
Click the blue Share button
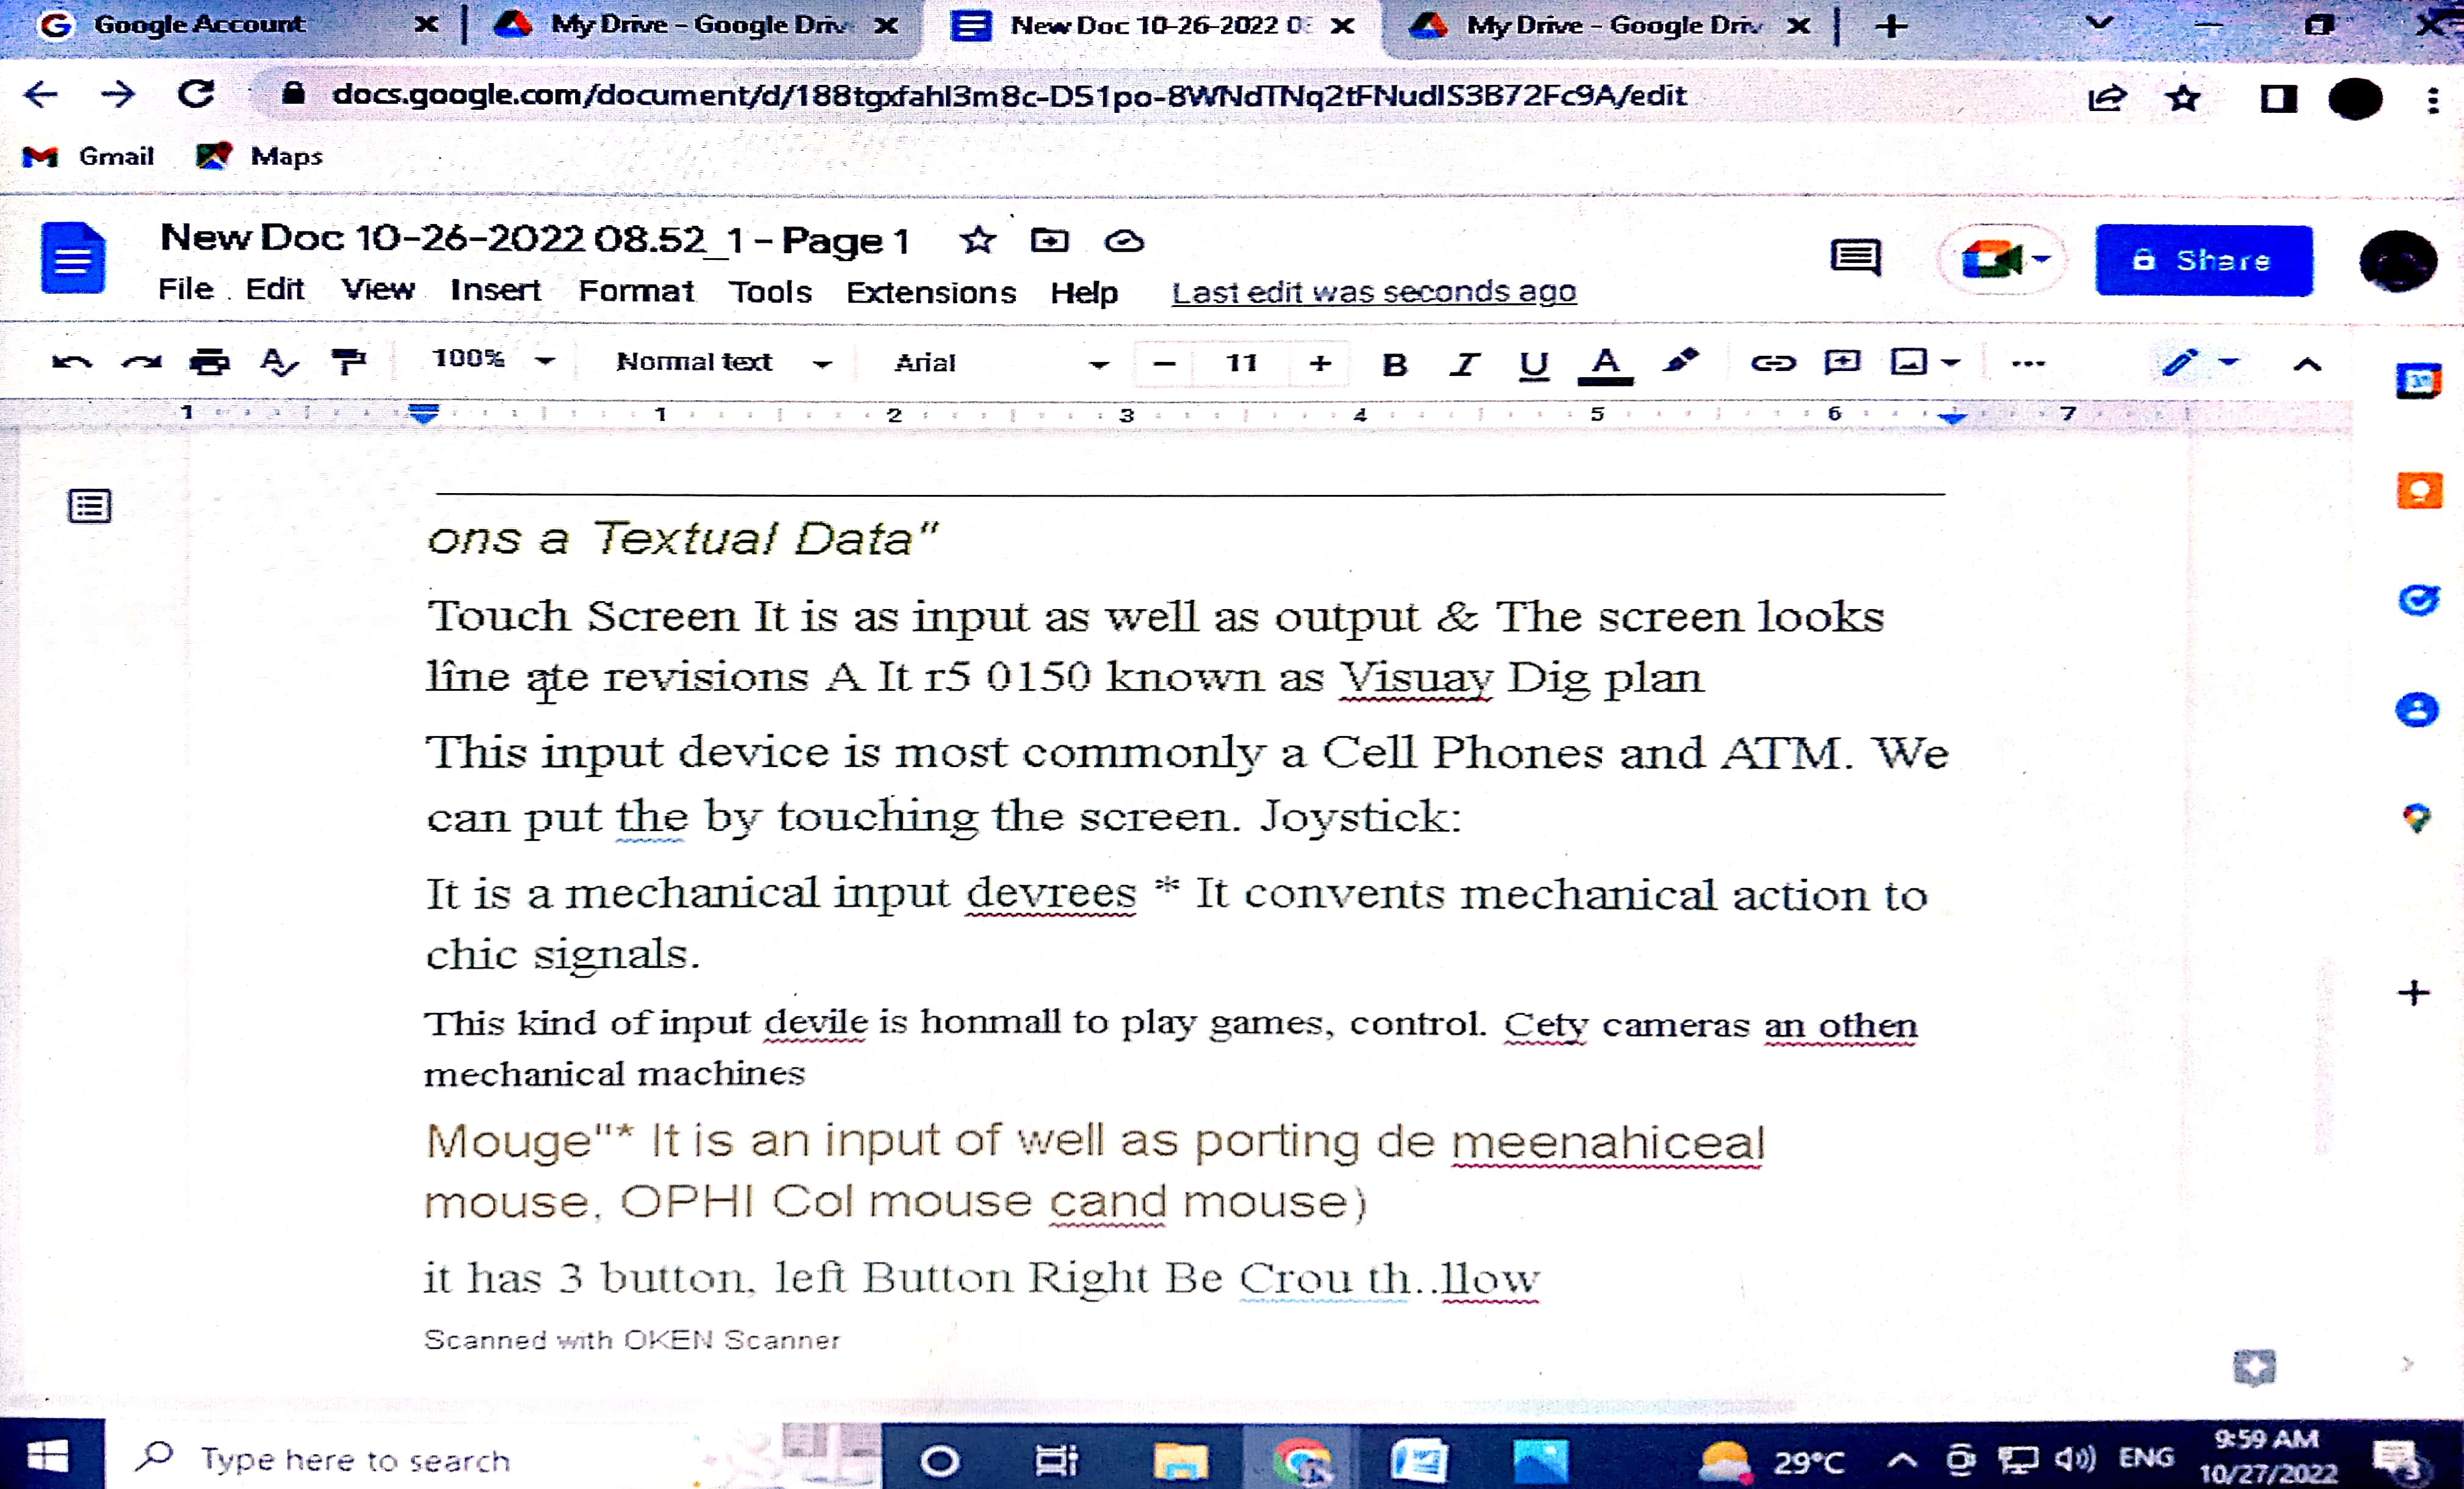click(2203, 261)
